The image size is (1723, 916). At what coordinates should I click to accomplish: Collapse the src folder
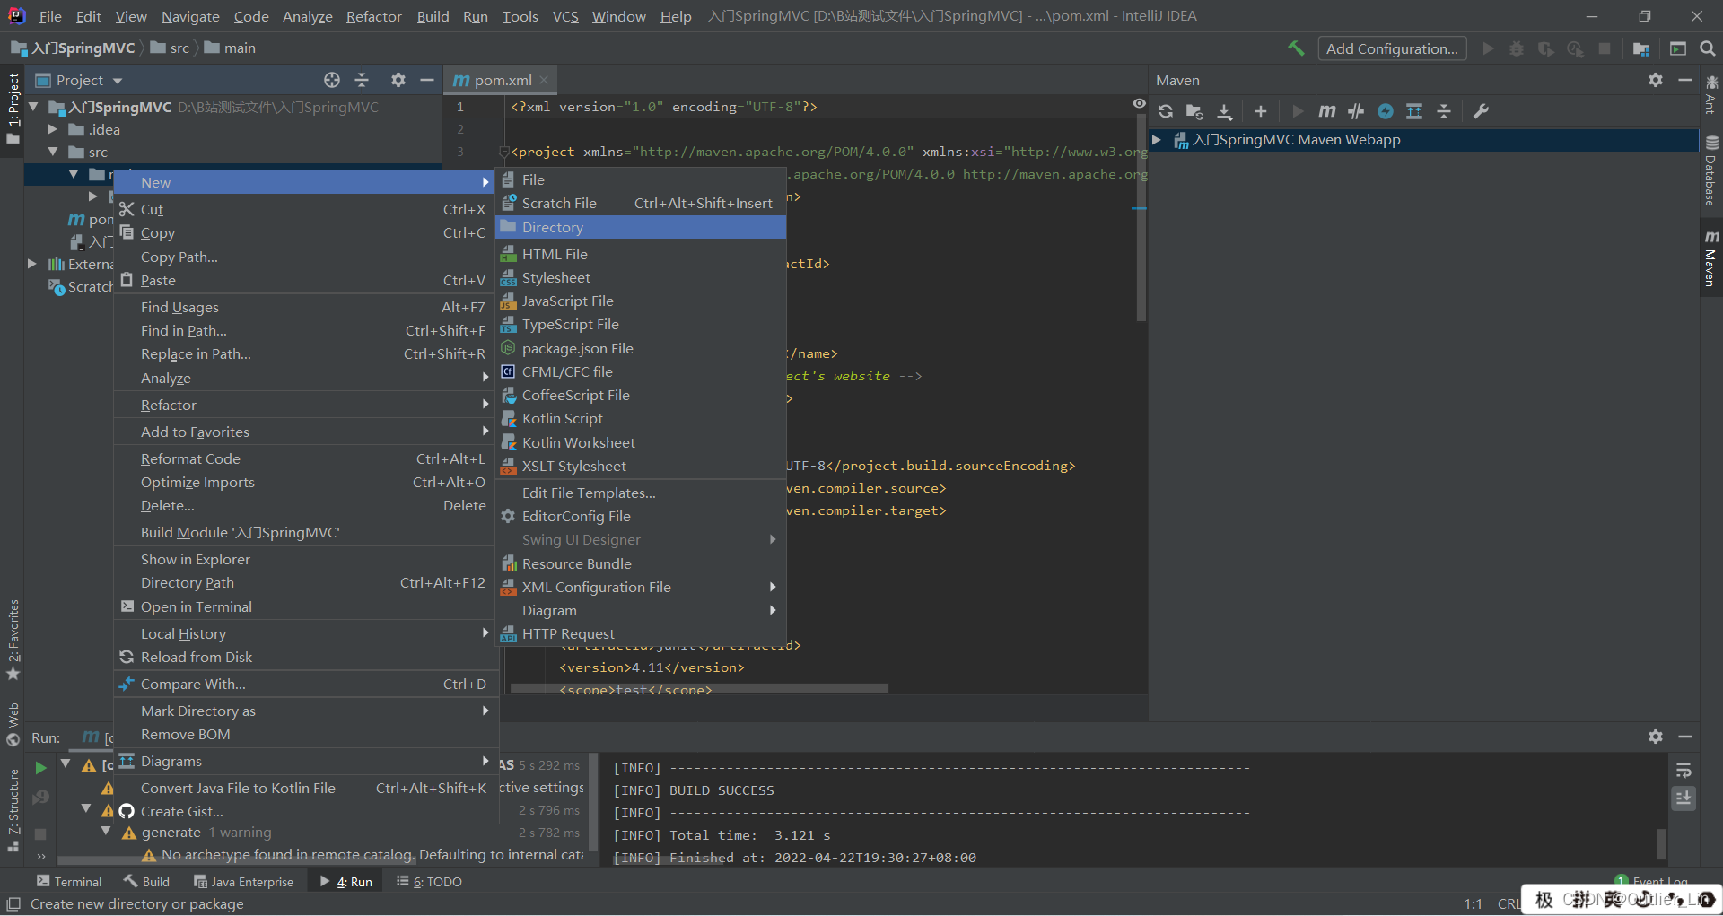pyautogui.click(x=53, y=152)
